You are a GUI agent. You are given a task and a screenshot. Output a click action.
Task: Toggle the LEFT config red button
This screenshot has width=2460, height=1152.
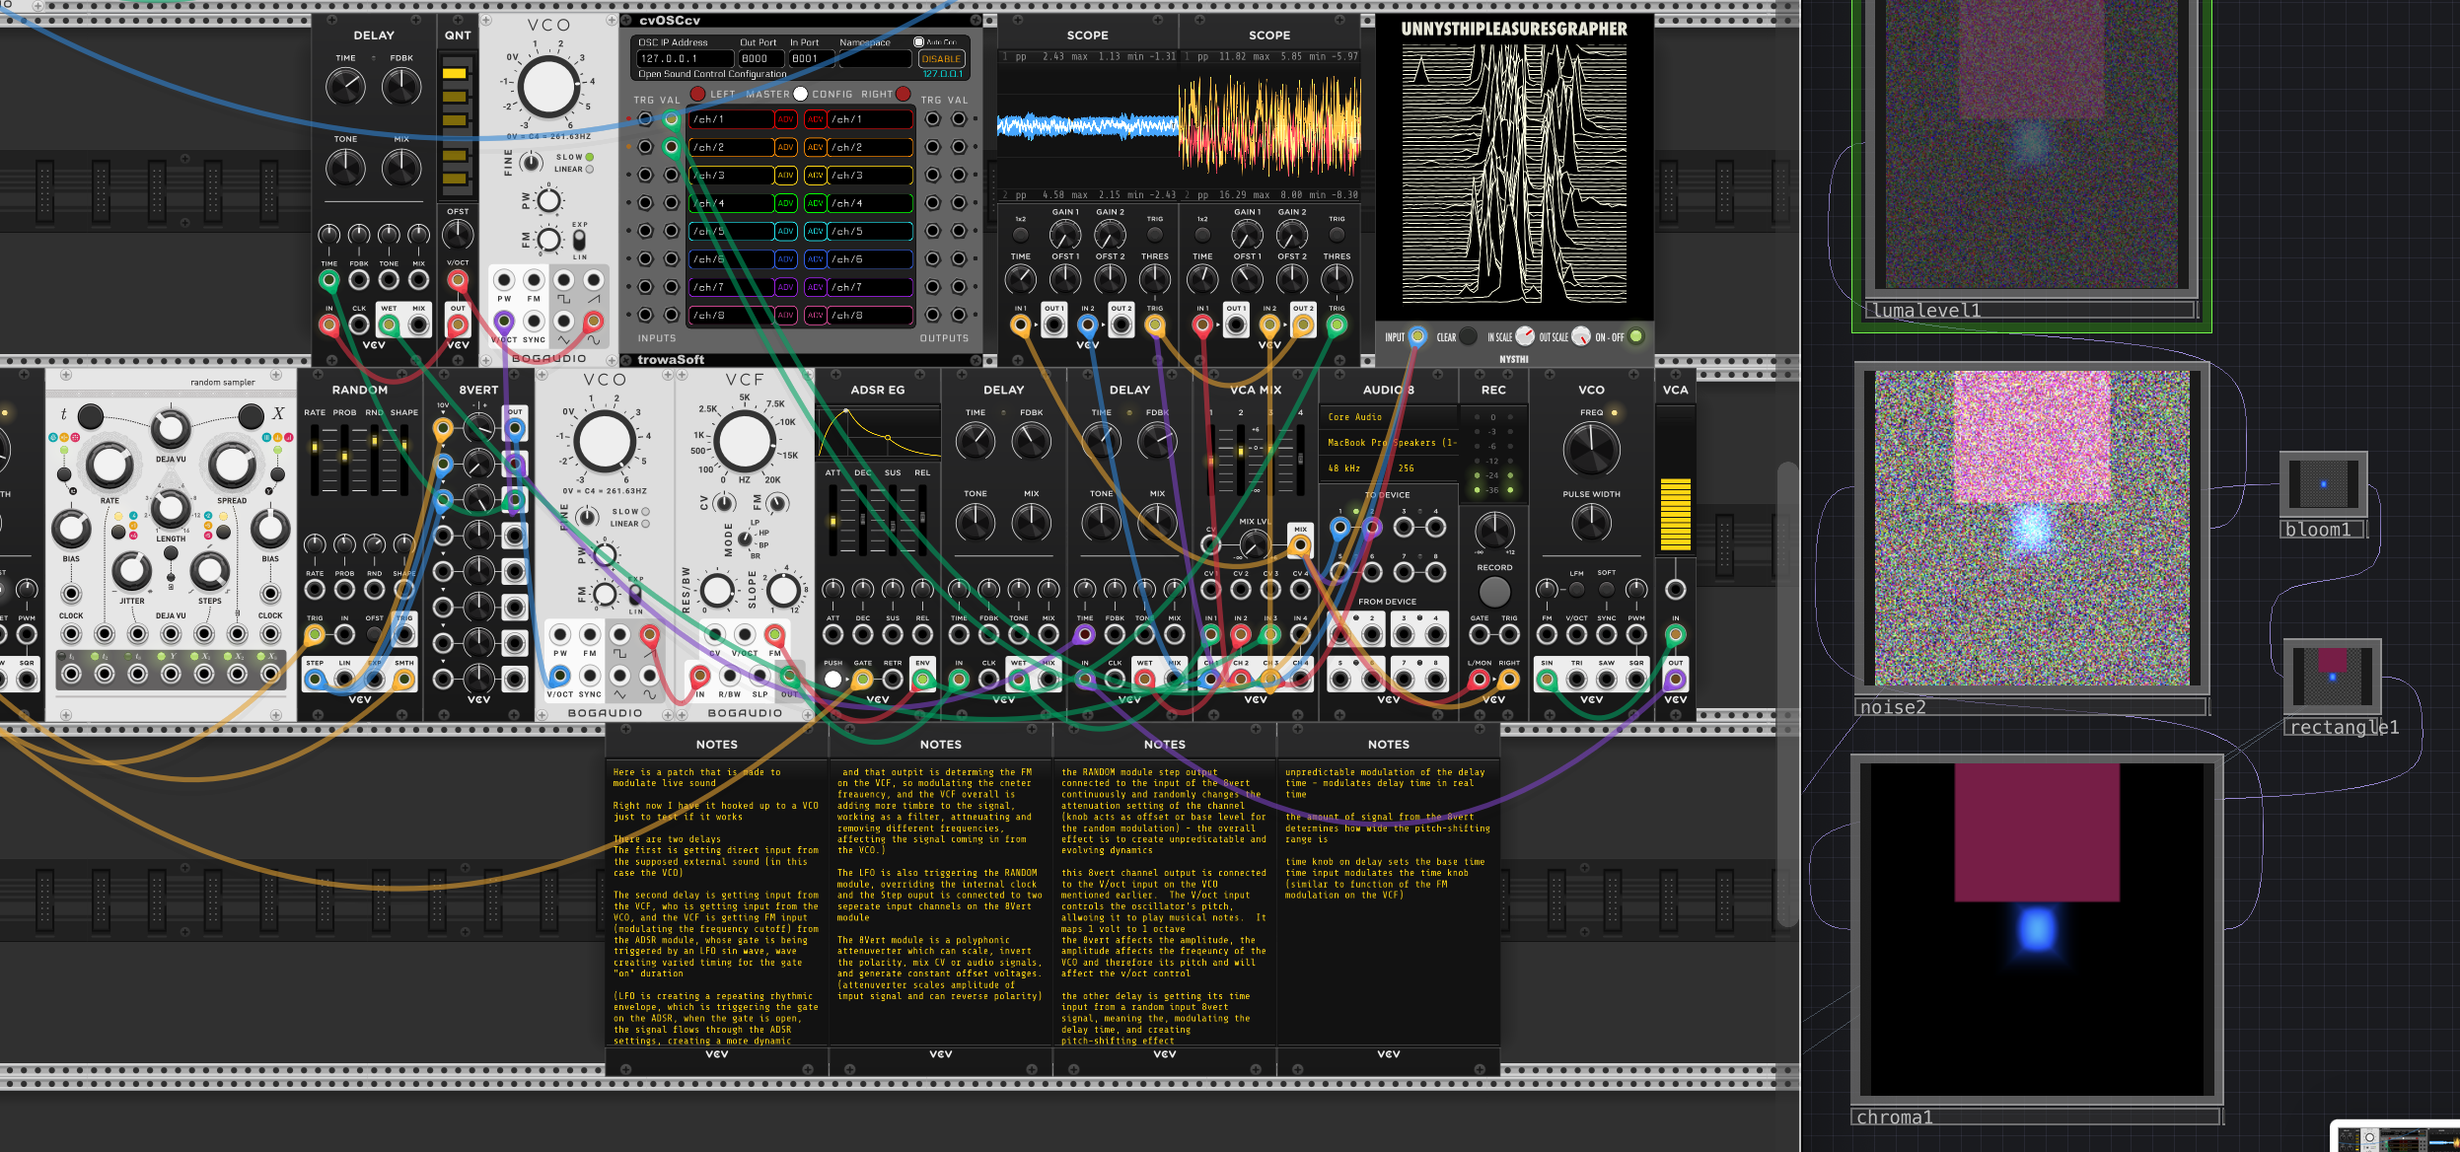697,94
